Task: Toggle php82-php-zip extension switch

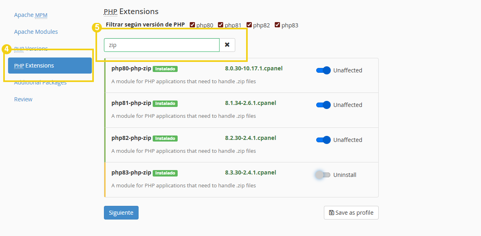Action: pos(323,140)
